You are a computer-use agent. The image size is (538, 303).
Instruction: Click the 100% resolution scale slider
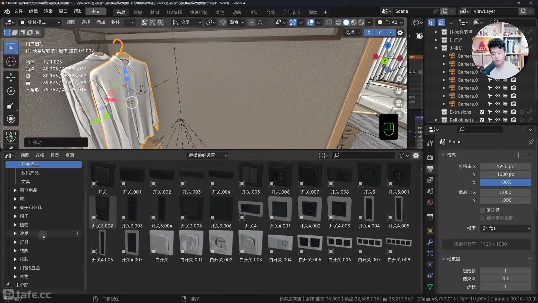point(505,182)
